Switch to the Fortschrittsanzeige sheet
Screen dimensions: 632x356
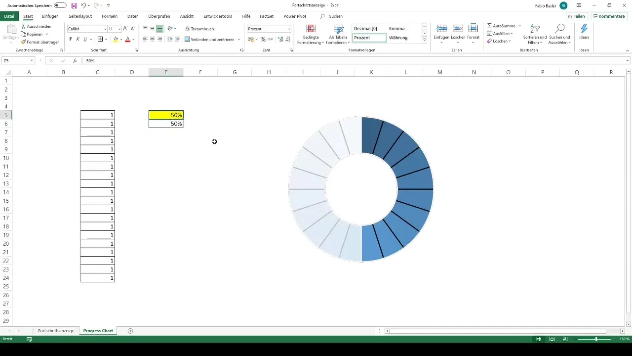56,330
